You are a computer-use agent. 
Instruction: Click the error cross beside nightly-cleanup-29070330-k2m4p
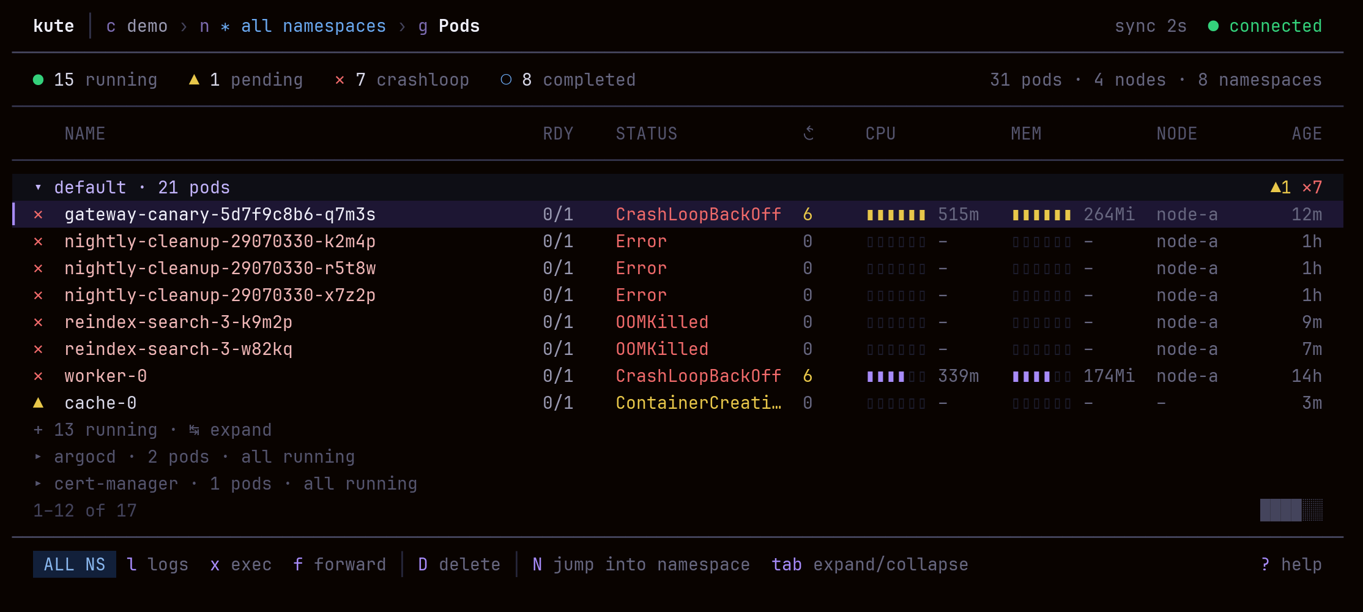click(38, 242)
